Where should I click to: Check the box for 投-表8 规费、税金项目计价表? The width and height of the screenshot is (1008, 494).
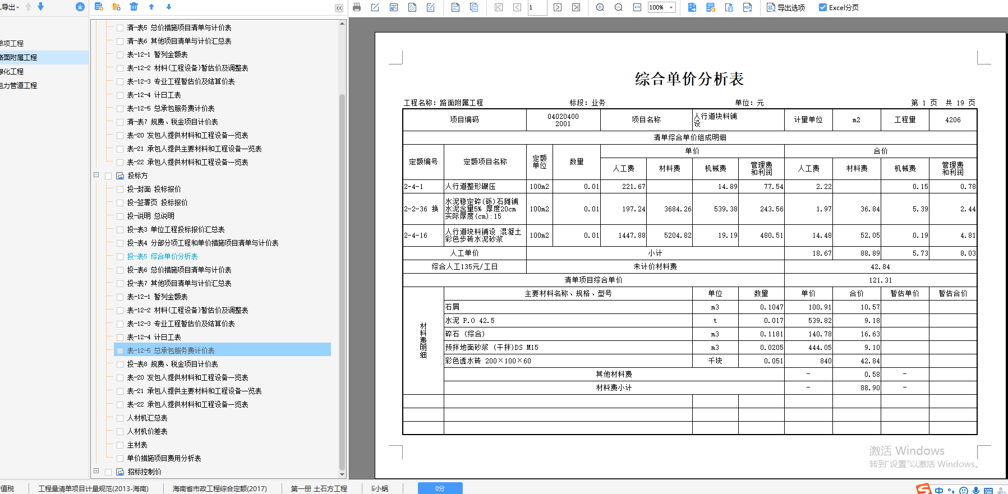(120, 364)
